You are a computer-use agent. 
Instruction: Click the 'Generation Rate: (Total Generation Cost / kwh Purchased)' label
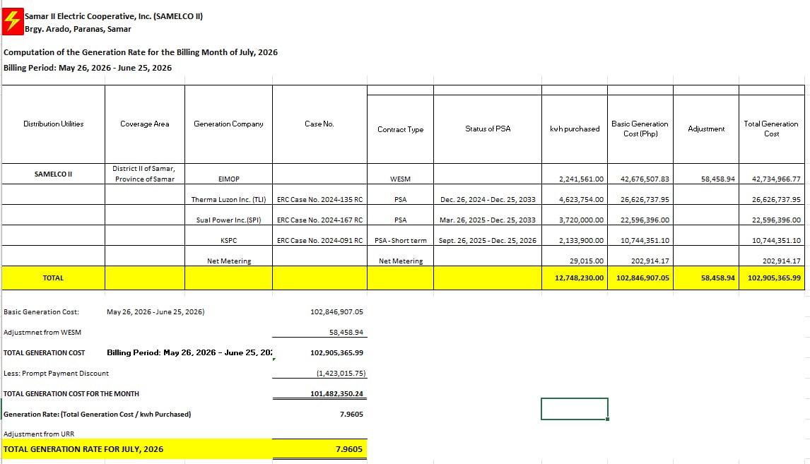coord(97,415)
